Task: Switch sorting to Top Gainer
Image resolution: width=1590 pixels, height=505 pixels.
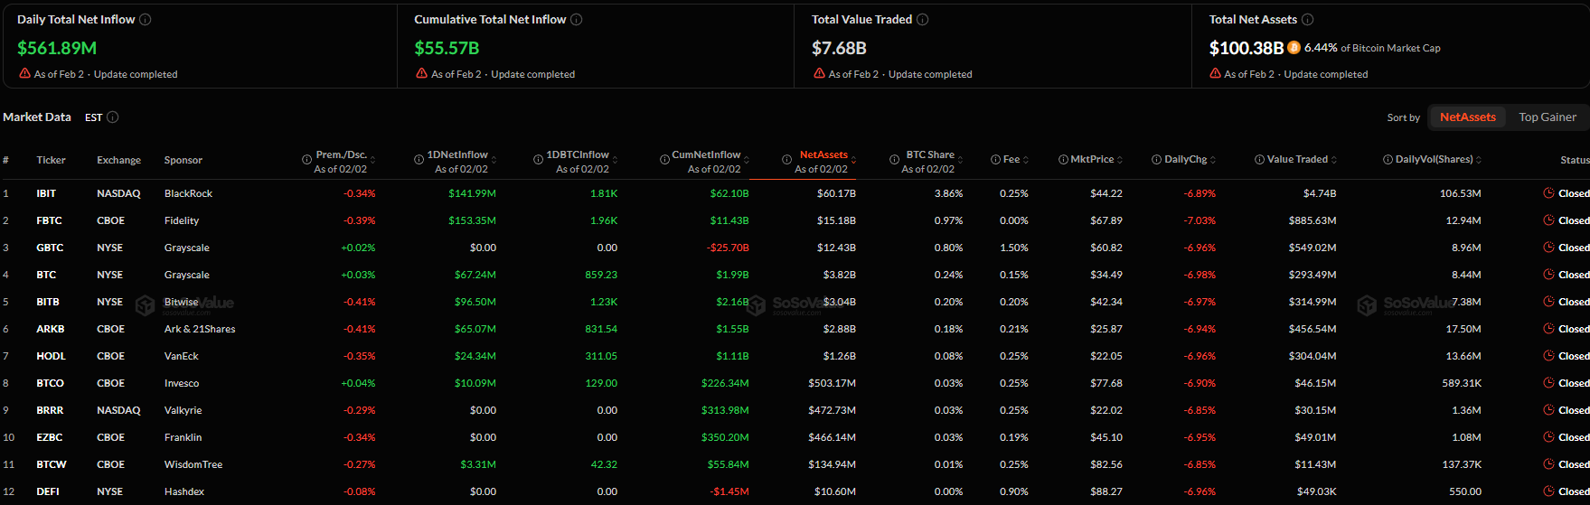Action: (x=1547, y=117)
